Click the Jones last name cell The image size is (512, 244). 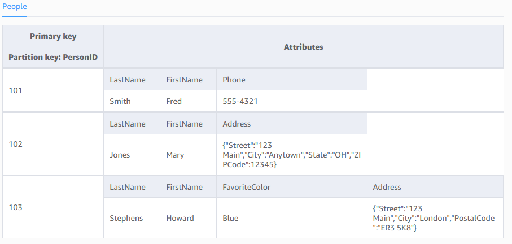(120, 155)
